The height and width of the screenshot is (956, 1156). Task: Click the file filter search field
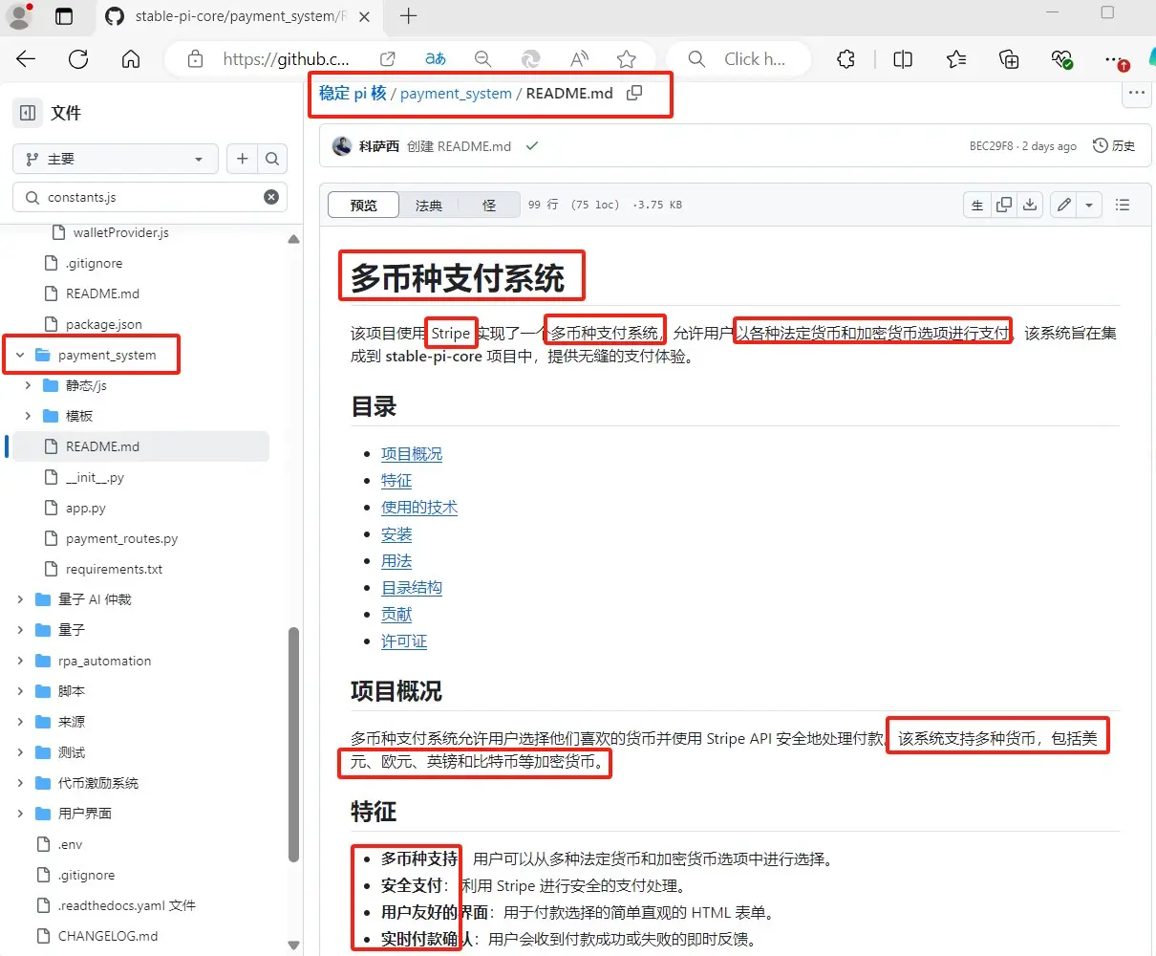[x=150, y=197]
